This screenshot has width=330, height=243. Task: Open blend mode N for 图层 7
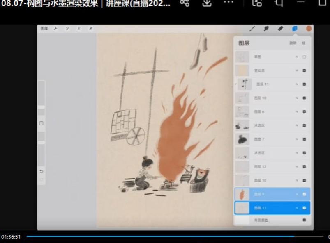[x=297, y=139]
